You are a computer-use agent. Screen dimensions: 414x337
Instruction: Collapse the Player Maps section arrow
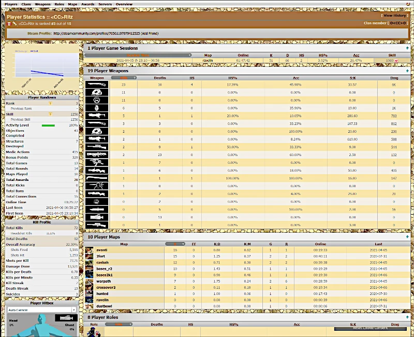click(407, 236)
